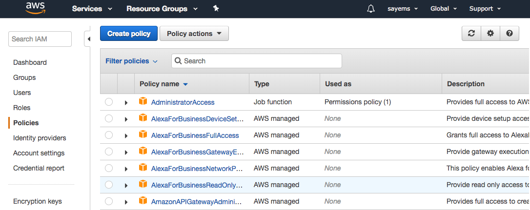Select the AlexaForBusinessGatewayE radio button
The image size is (530, 210).
click(x=109, y=152)
